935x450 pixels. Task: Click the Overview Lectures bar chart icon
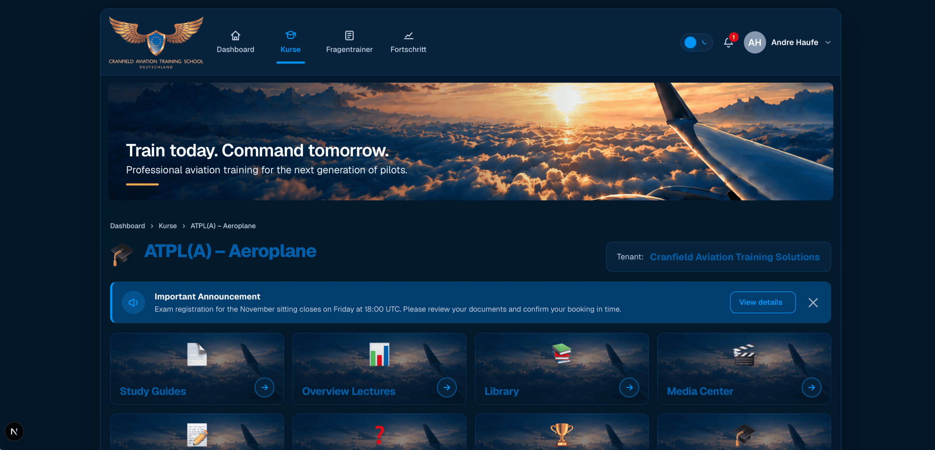pyautogui.click(x=379, y=354)
